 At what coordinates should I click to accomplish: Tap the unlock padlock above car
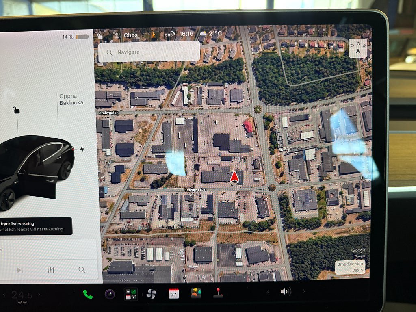[16, 110]
